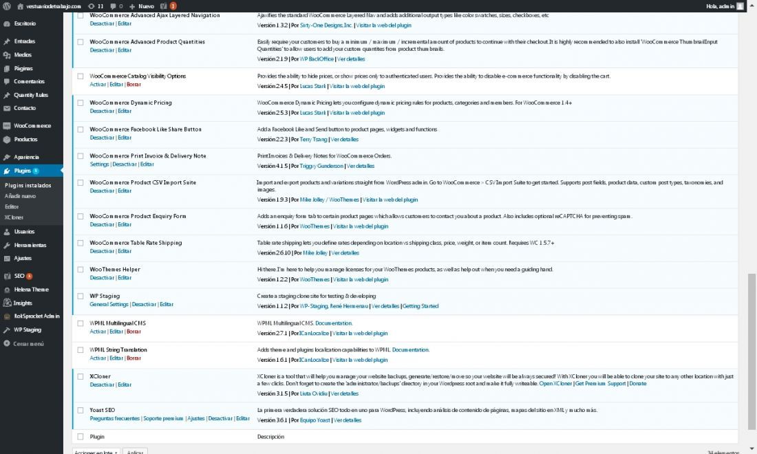Viewport: 757px width, 454px height.
Task: Open the plugin Editor submenu item
Action: [12, 206]
